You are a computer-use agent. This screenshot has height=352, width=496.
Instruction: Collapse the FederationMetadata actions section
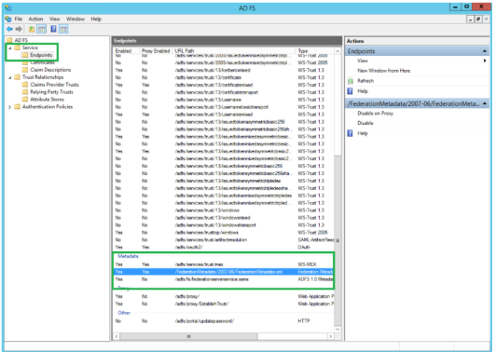(x=485, y=103)
